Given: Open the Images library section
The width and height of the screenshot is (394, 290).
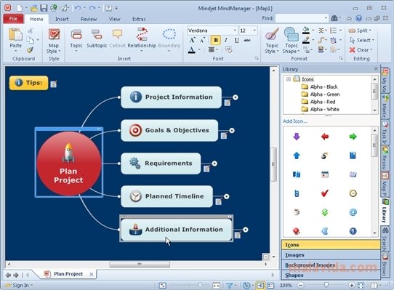Looking at the screenshot, I should [331, 255].
